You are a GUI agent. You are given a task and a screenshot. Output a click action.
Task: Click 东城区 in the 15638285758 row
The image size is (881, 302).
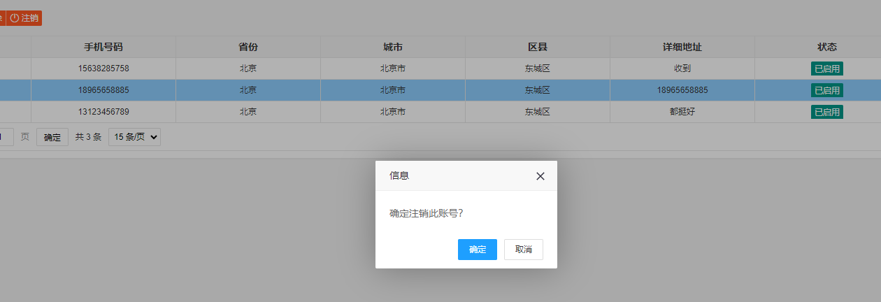click(x=538, y=69)
